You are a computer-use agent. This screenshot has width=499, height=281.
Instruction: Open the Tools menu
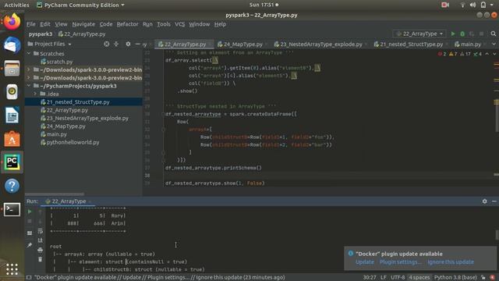[x=164, y=24]
